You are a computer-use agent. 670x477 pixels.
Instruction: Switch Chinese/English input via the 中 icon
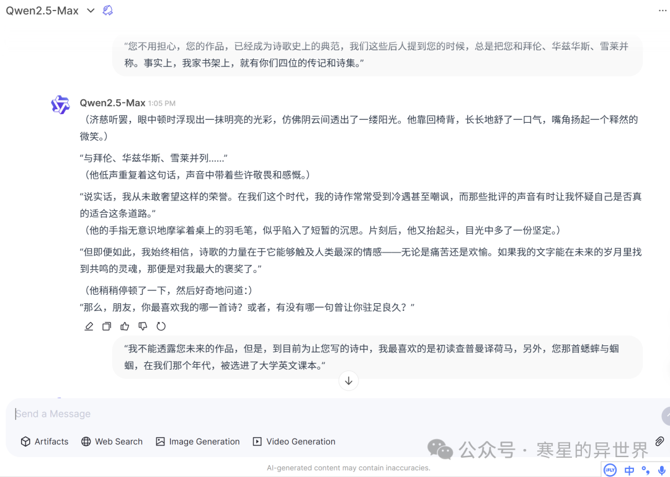628,470
